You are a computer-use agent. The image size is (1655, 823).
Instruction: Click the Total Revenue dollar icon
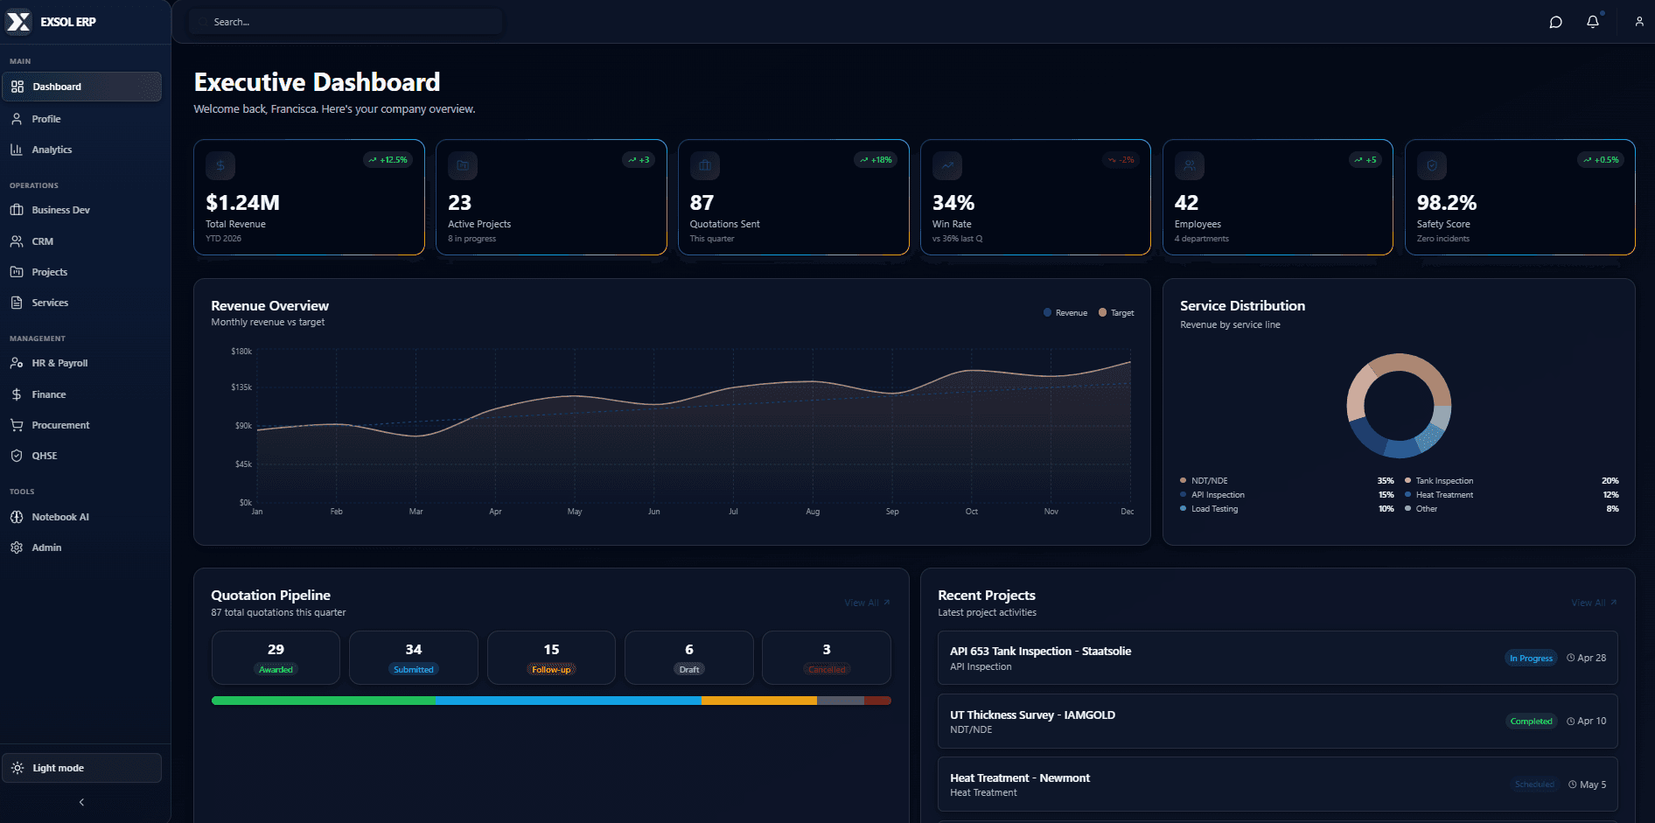click(x=220, y=165)
